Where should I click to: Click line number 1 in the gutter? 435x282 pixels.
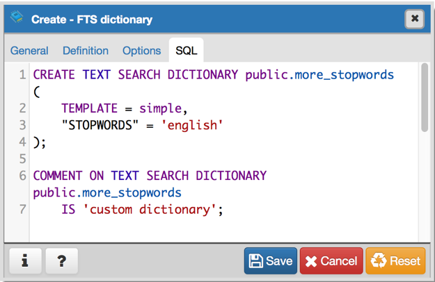pos(22,74)
